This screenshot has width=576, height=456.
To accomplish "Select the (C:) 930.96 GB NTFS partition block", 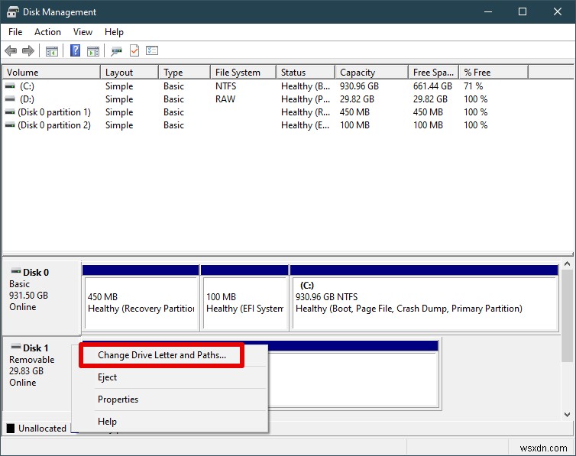I will (x=424, y=298).
